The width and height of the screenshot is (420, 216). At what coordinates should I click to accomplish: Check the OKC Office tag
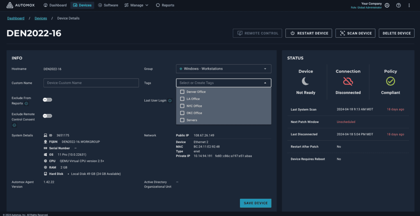click(x=182, y=113)
